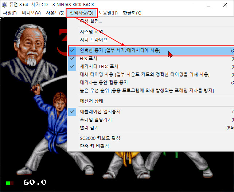Image resolution: width=234 pixels, height=192 pixels.
Task: Enable SC3000 키보드 활성 option
Action: tap(151, 138)
